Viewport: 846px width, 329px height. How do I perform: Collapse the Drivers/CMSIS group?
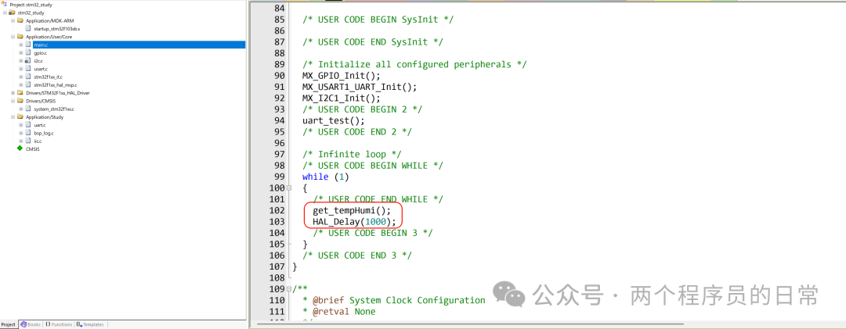13,101
